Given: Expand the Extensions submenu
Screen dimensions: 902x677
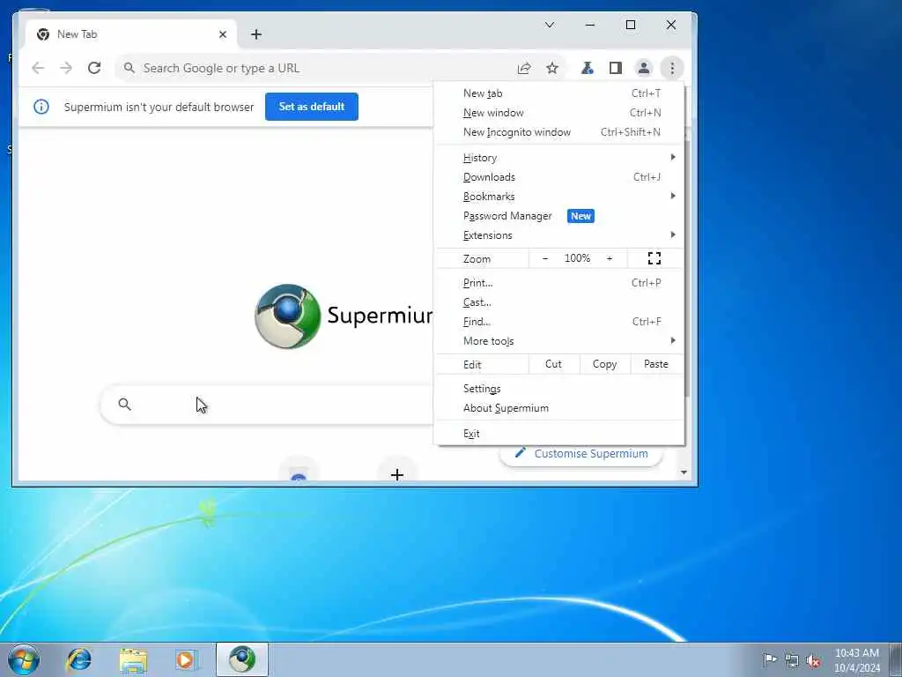Looking at the screenshot, I should (x=559, y=235).
